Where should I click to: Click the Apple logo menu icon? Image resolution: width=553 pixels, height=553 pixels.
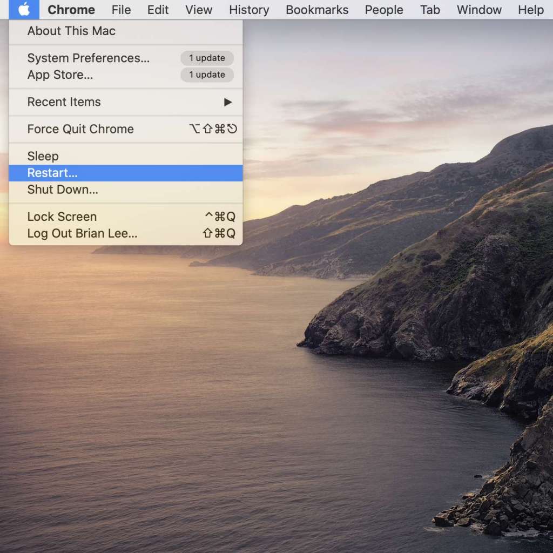pyautogui.click(x=24, y=10)
